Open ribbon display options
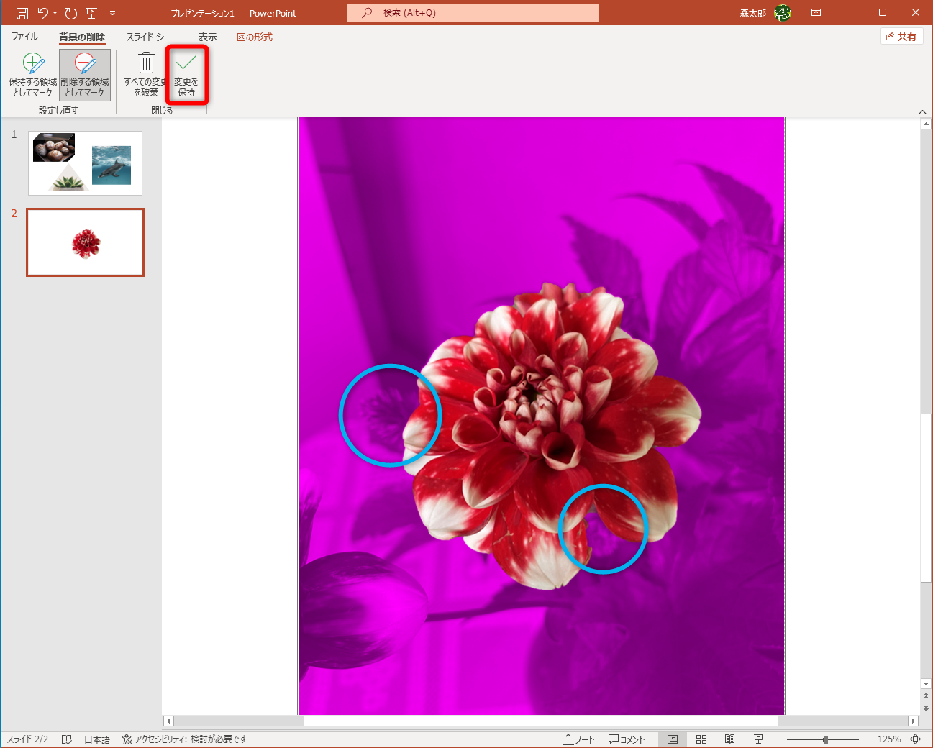Viewport: 933px width, 748px height. coord(816,12)
